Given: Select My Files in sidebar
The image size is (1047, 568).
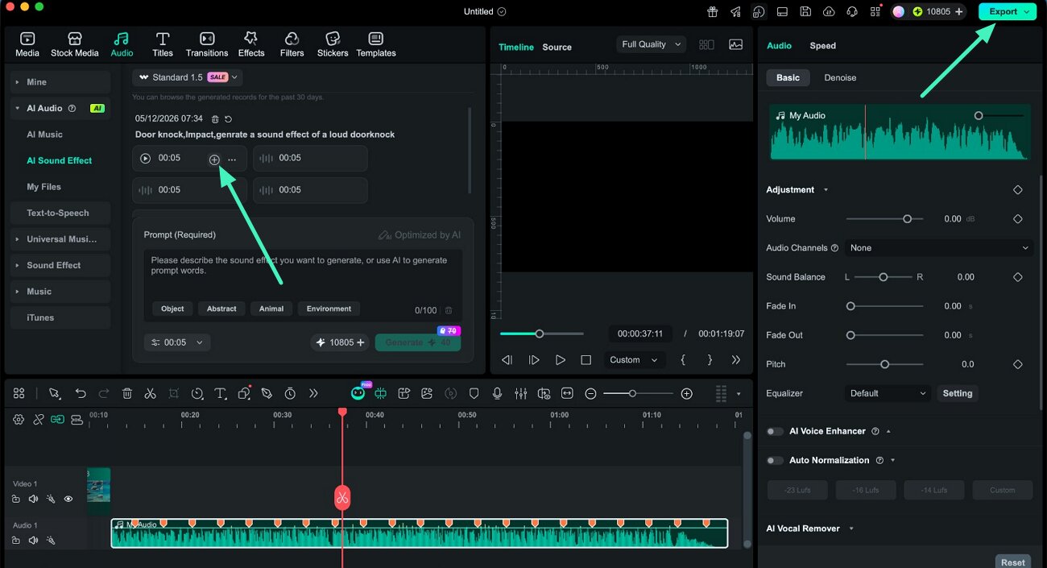Looking at the screenshot, I should (x=43, y=187).
